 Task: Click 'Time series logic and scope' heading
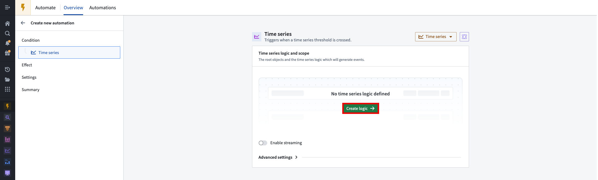284,53
